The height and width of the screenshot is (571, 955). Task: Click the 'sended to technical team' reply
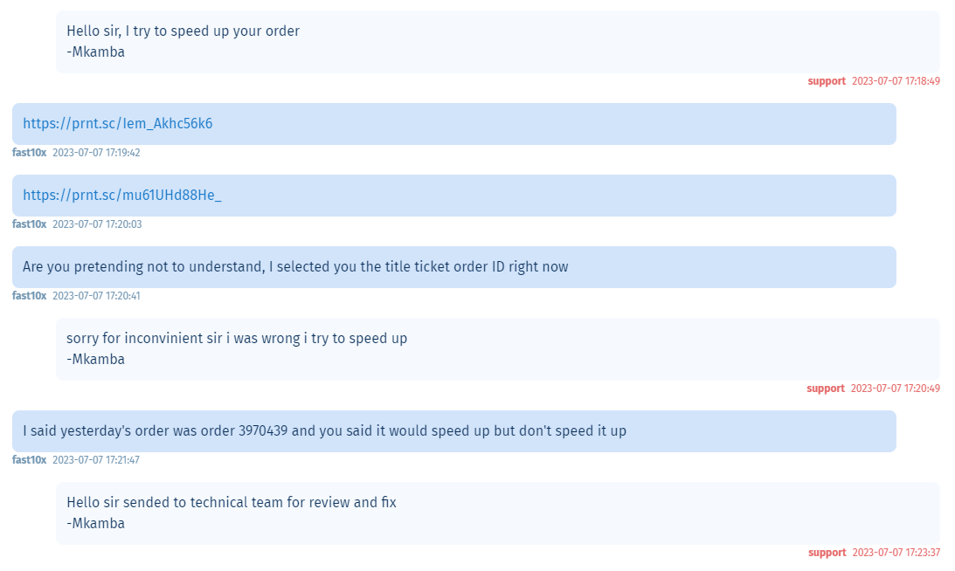[498, 513]
